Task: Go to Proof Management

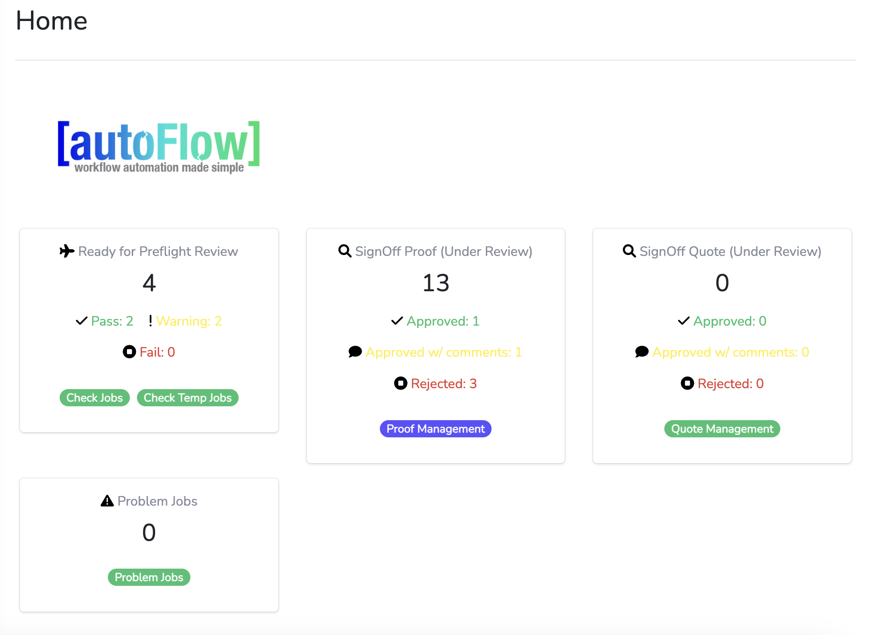Action: (435, 429)
